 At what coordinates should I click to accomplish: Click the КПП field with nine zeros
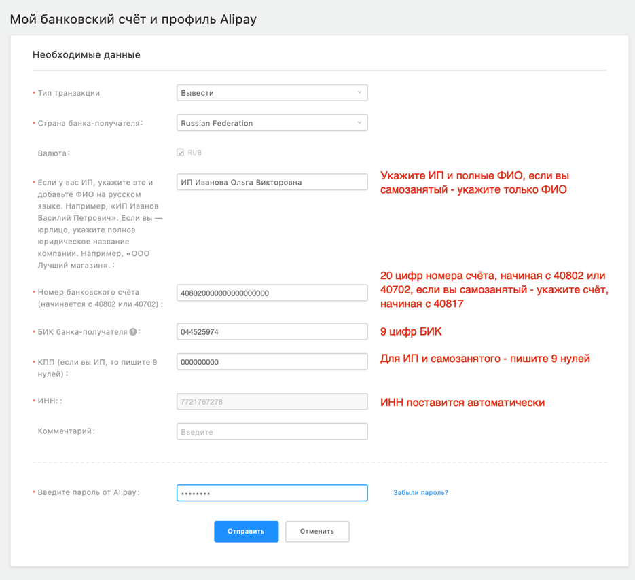272,362
